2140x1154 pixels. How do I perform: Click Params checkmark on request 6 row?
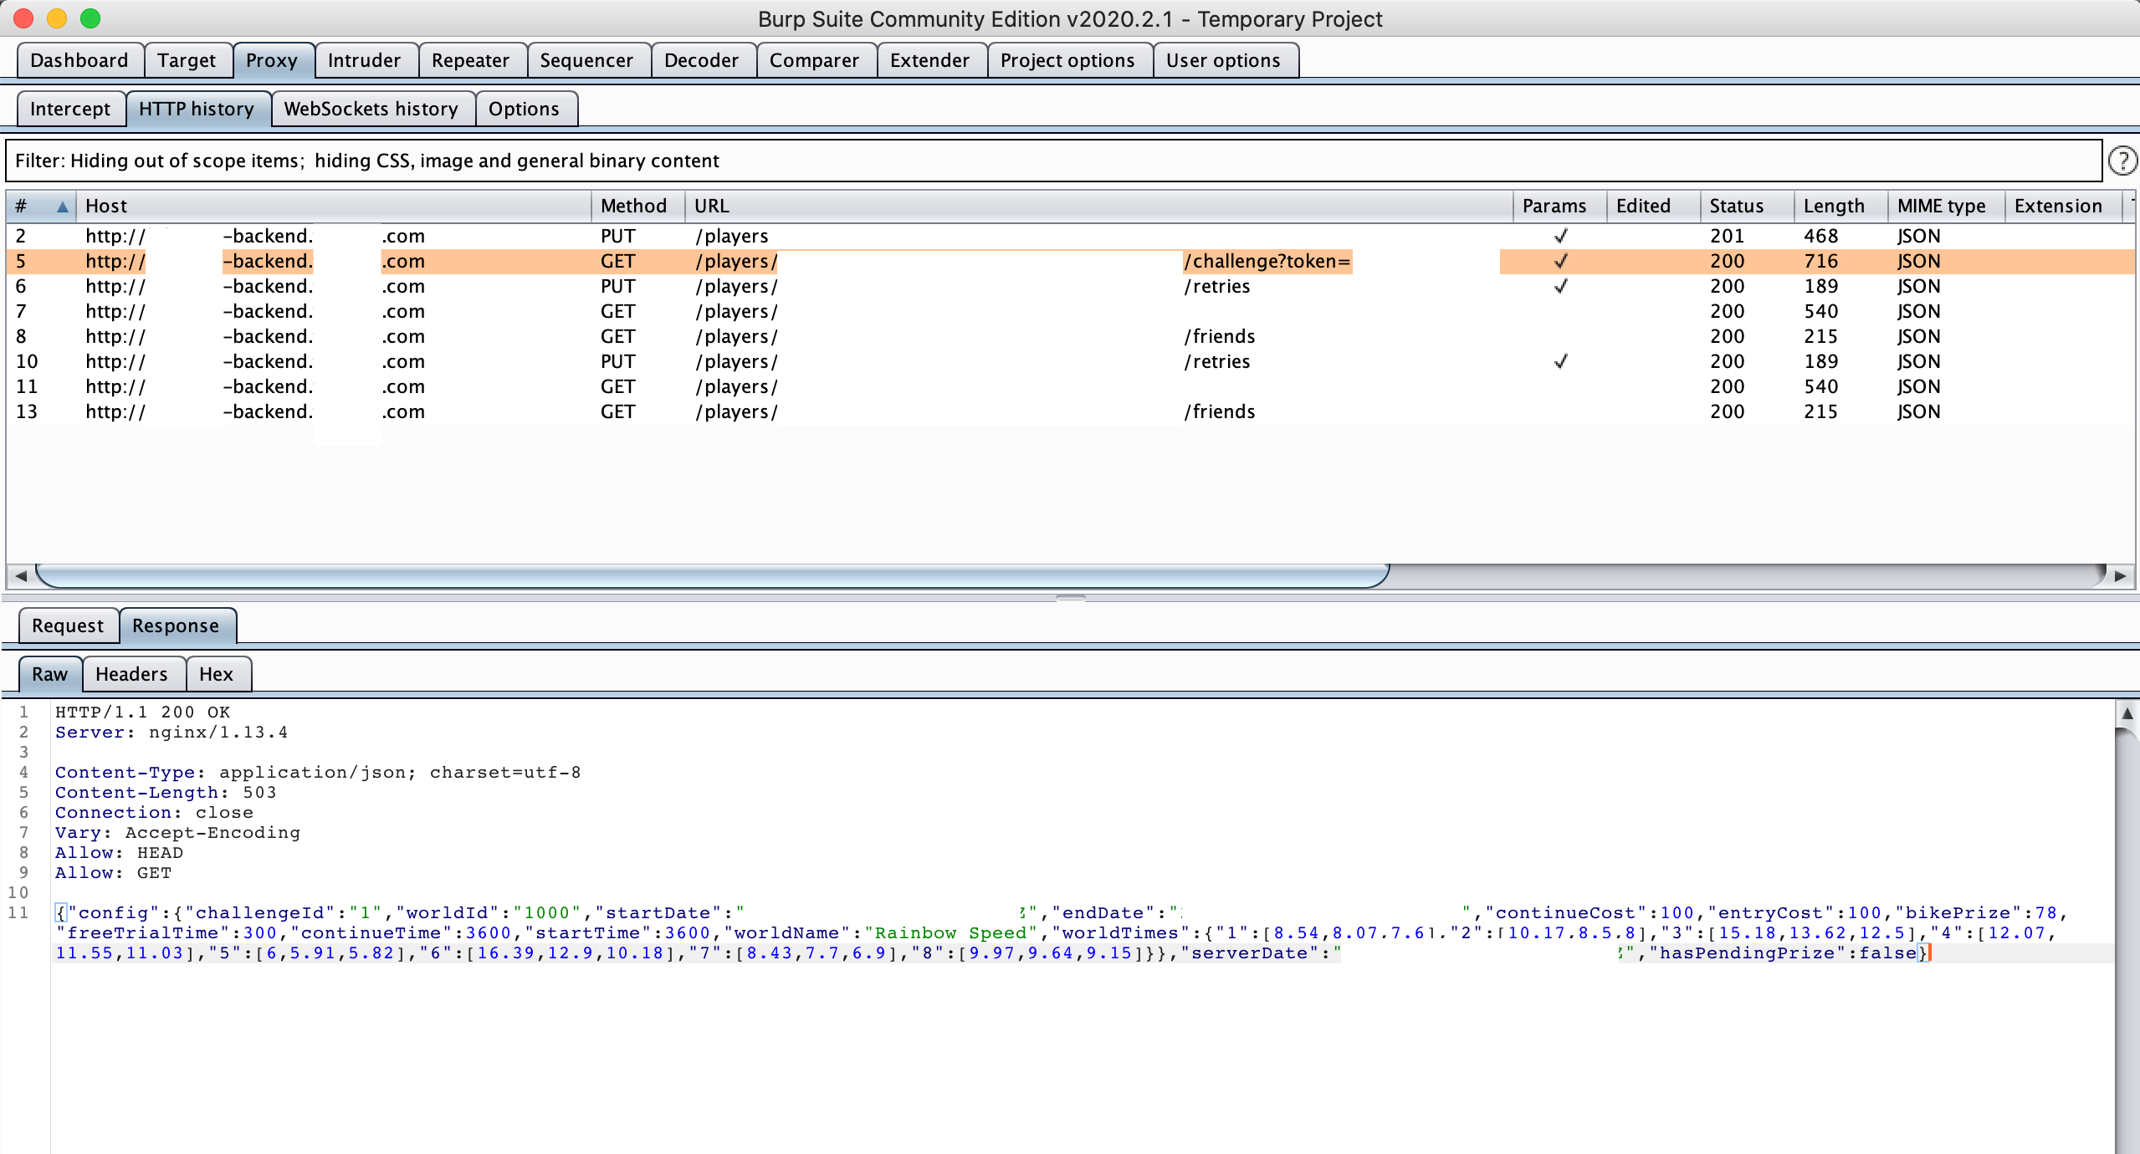coord(1559,286)
